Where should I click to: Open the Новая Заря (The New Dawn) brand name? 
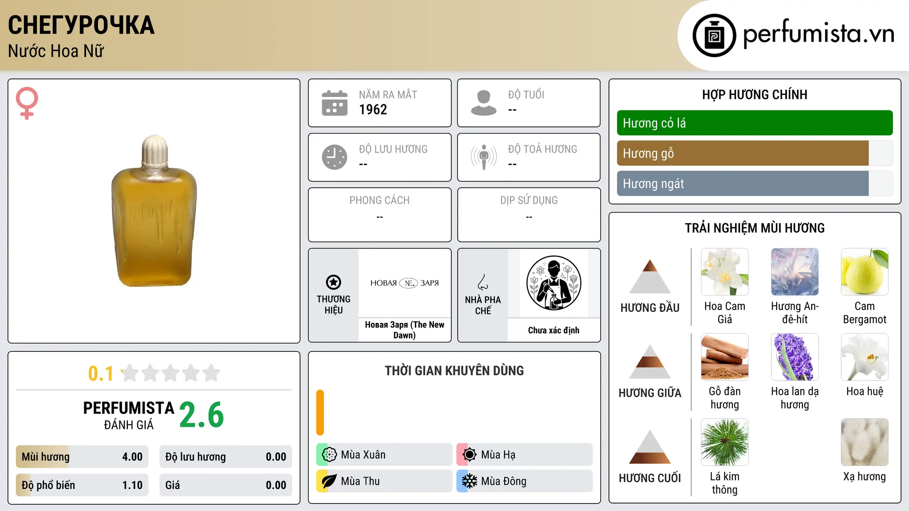tap(404, 330)
